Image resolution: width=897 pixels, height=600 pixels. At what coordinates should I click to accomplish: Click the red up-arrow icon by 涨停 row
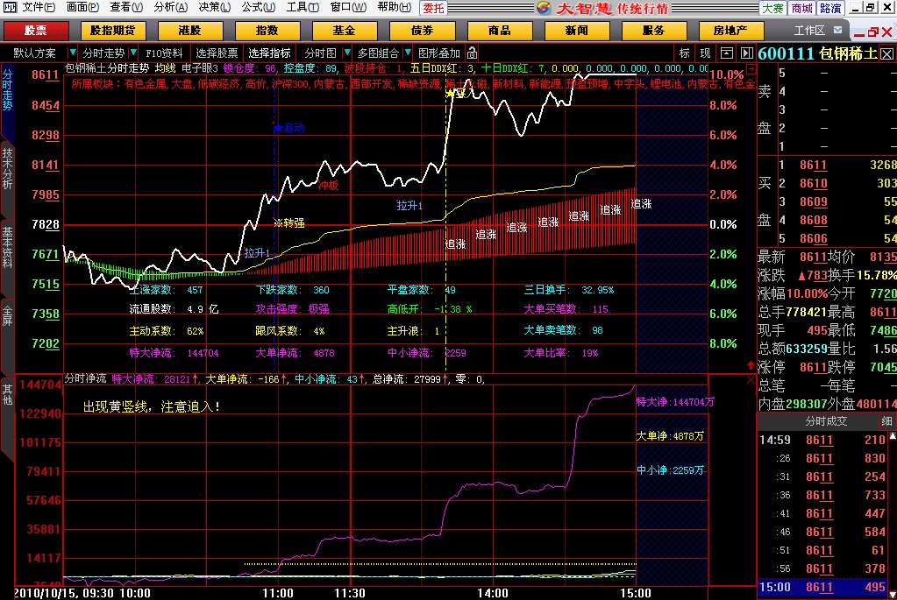pos(751,364)
